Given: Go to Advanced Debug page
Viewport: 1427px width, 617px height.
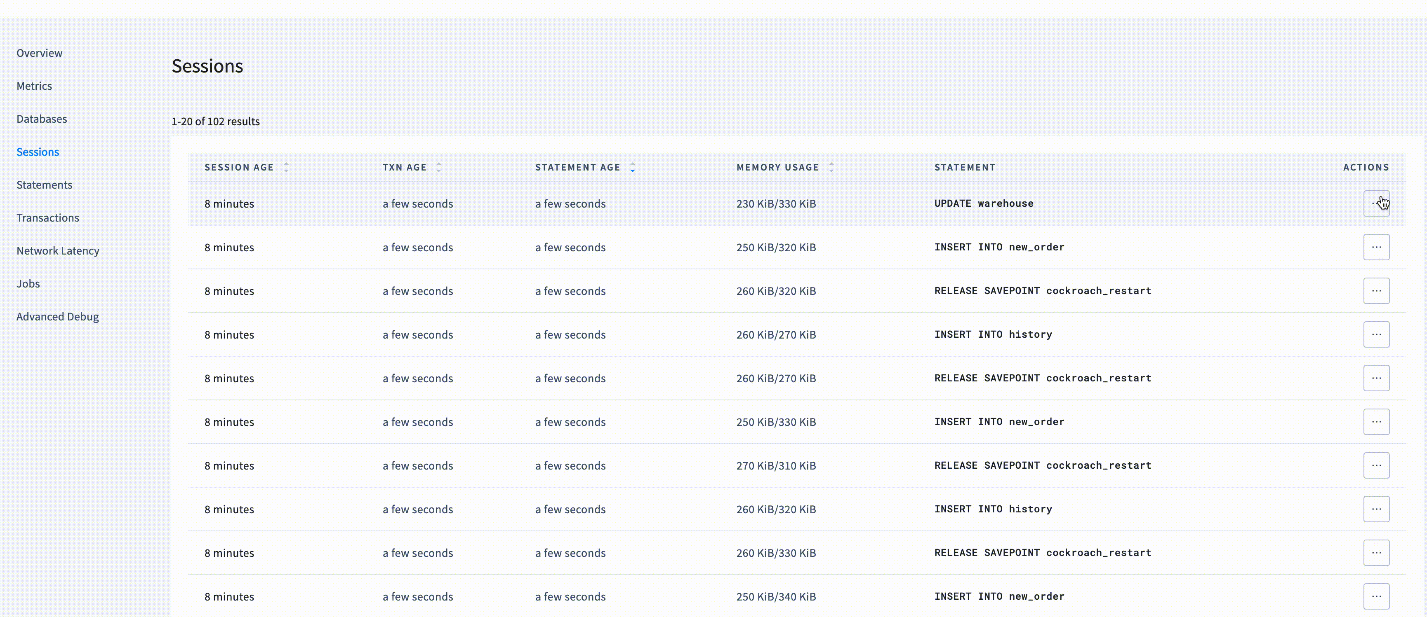Looking at the screenshot, I should [x=58, y=316].
